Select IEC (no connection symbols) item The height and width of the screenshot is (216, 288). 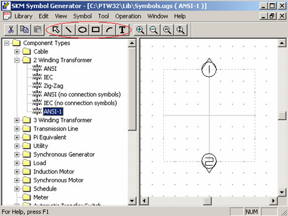click(80, 103)
